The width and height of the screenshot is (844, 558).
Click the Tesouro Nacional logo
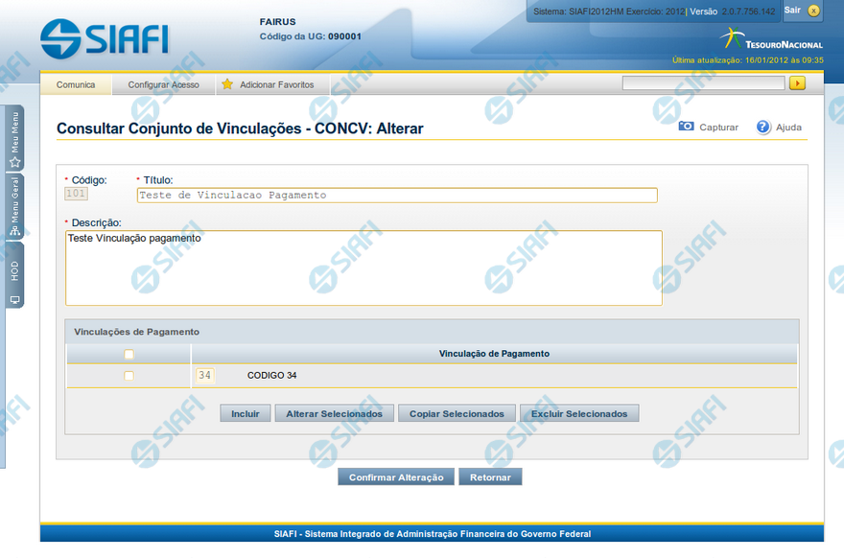pos(771,39)
